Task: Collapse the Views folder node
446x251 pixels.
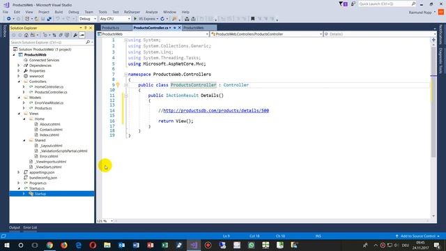Action: (x=19, y=114)
